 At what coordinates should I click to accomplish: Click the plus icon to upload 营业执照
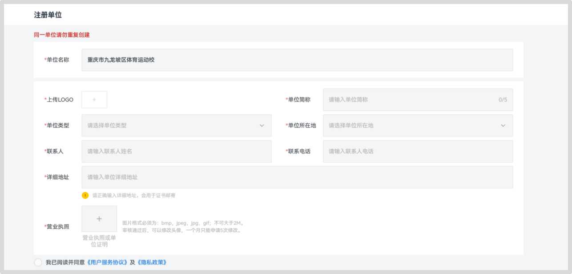(99, 218)
